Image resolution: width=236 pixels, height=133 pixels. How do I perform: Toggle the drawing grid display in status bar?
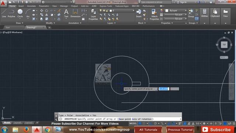click(x=140, y=123)
